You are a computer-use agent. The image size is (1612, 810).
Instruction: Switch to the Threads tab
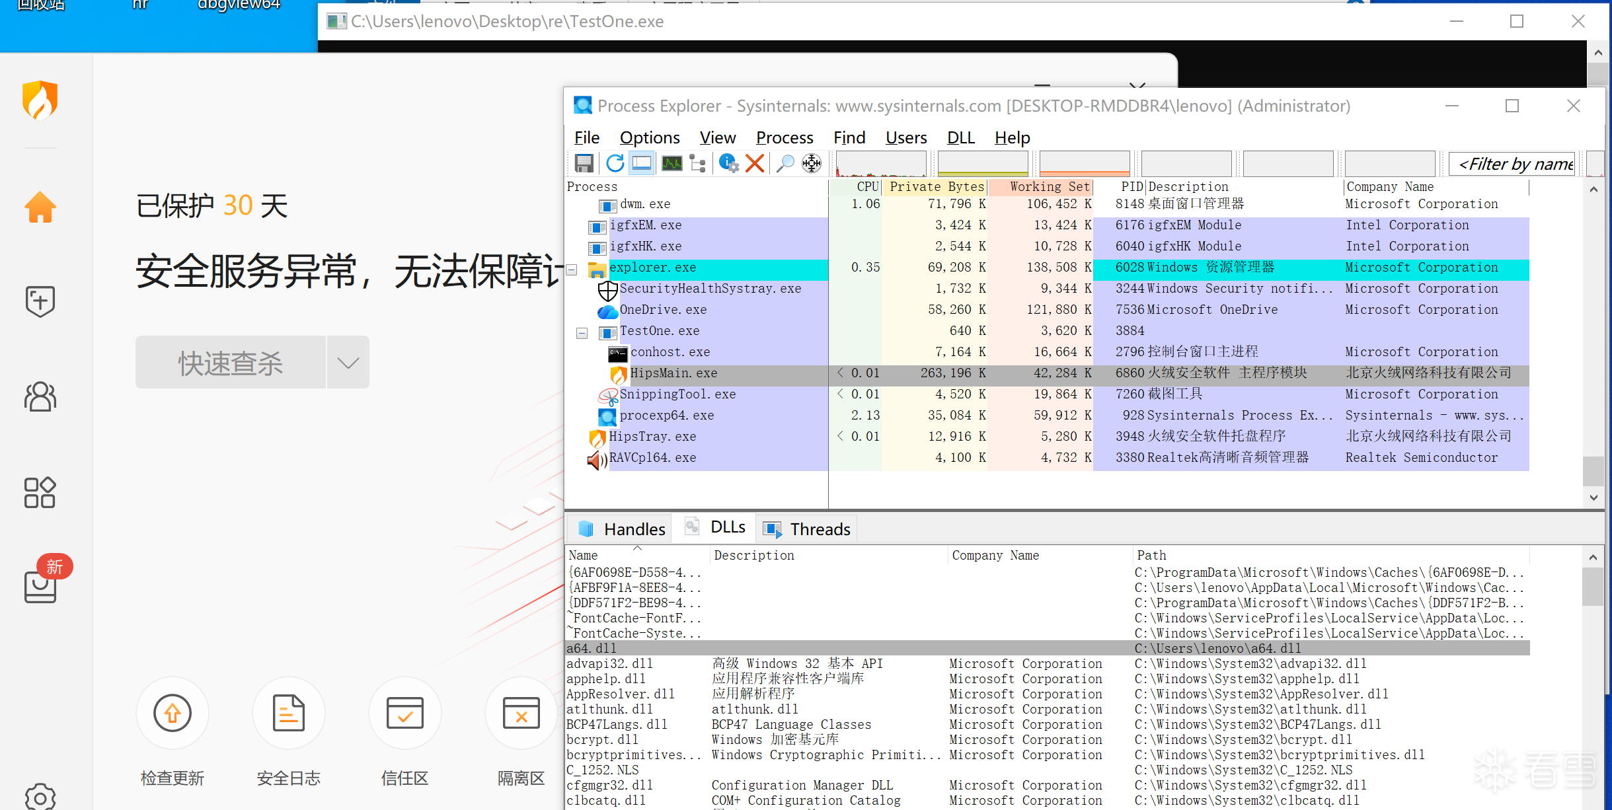click(x=807, y=528)
